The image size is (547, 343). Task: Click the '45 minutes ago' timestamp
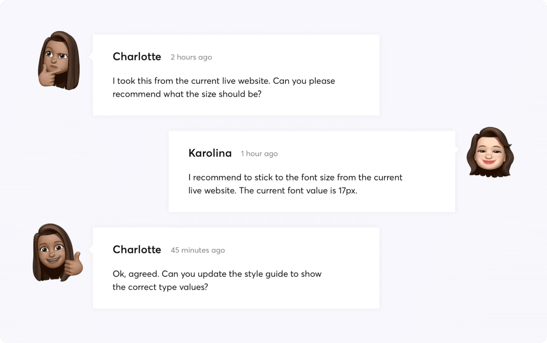[x=198, y=250]
